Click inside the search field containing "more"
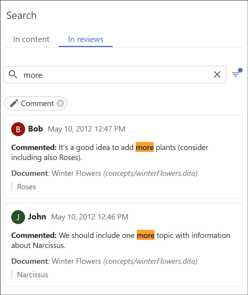Screen dimensions: 248x295 116,75
